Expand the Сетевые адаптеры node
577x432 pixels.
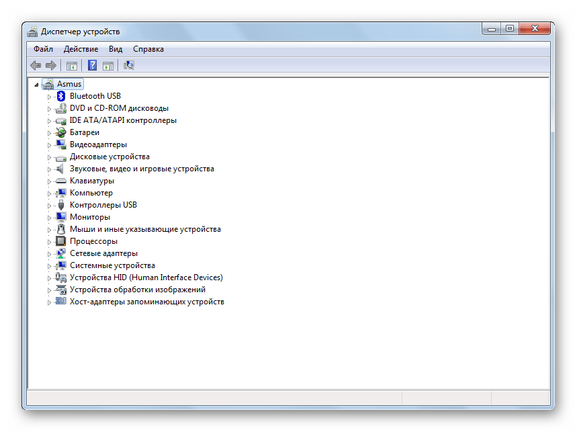49,254
